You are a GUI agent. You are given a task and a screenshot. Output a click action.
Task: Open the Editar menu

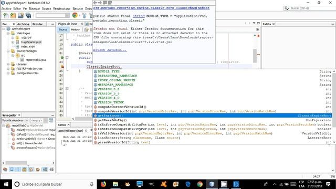[17, 8]
